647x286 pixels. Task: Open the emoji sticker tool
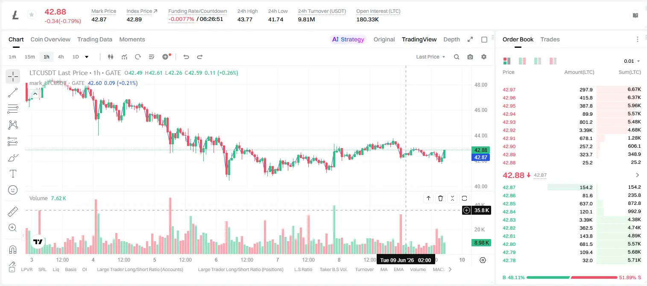[13, 190]
